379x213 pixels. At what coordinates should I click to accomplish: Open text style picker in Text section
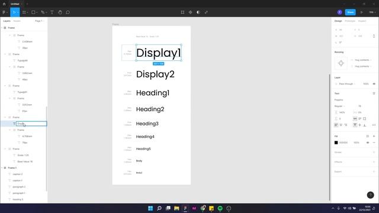(374, 93)
